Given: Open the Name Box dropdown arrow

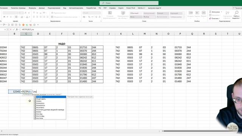Looking at the screenshot, I should click(5, 29).
